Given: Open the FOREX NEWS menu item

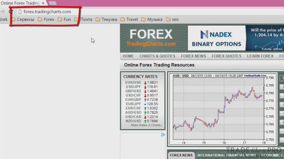Looking at the screenshot, I should pos(193,56).
